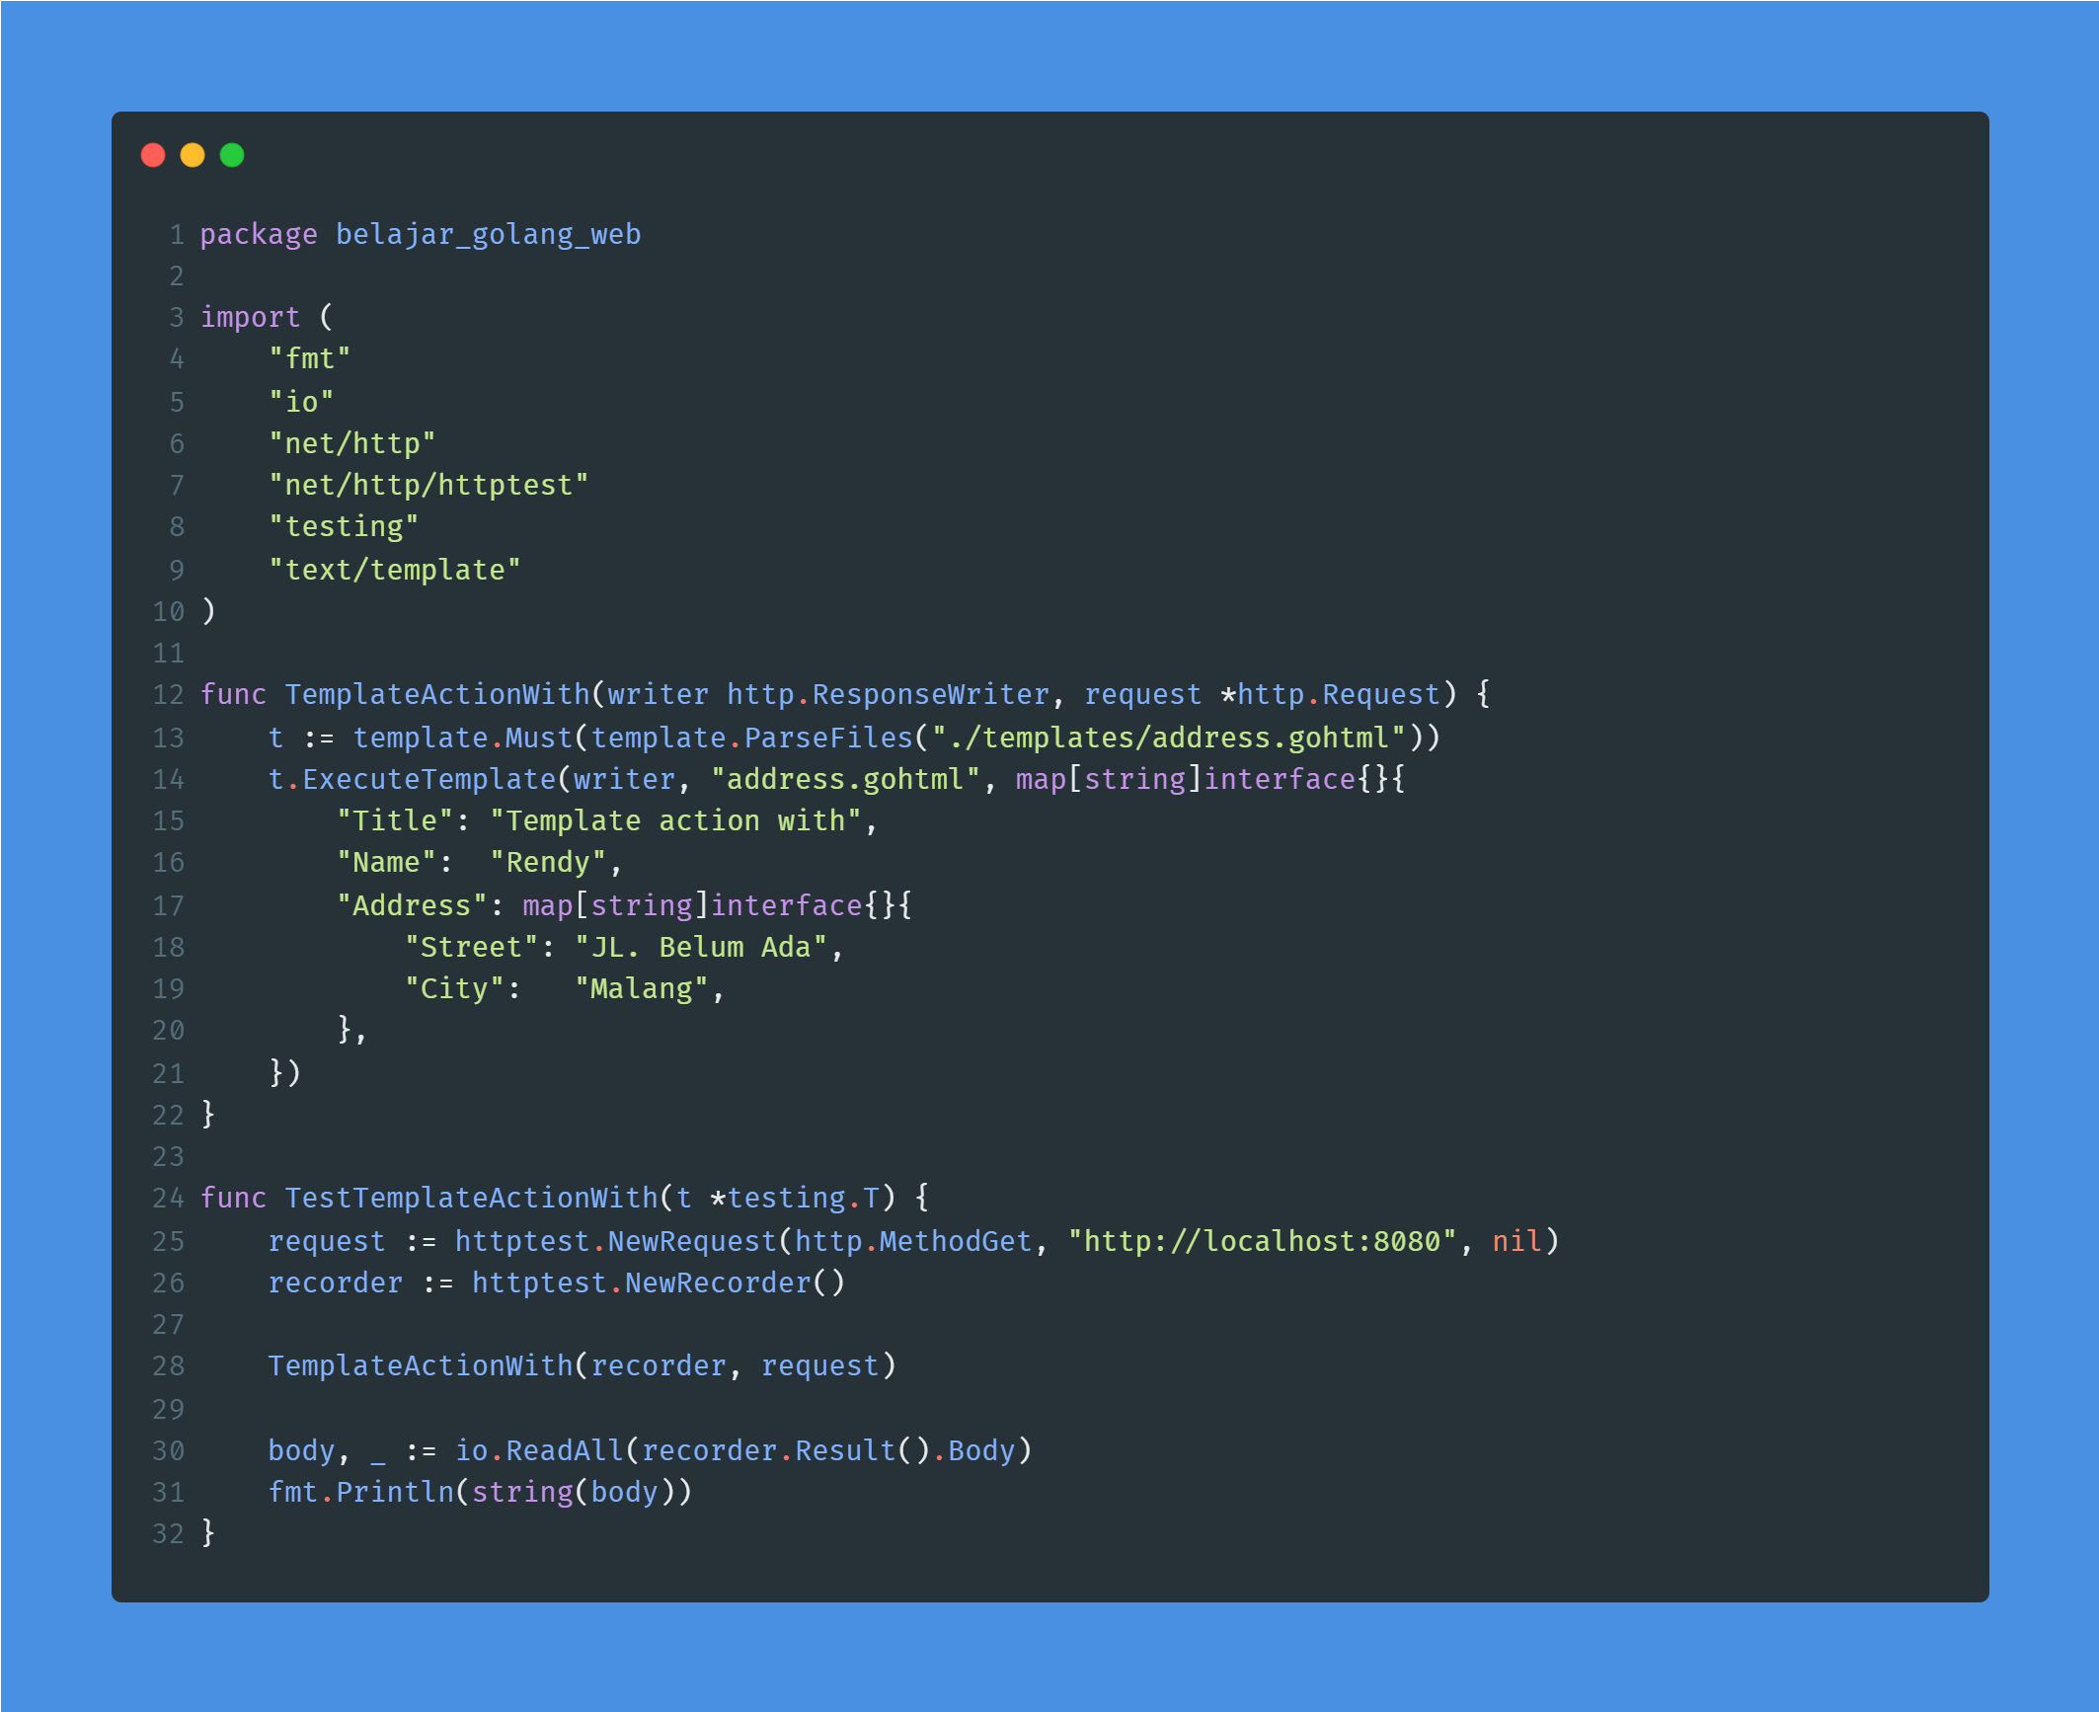The height and width of the screenshot is (1712, 2099).
Task: Click "http://localhost:8080" URL string
Action: 1263,1241
